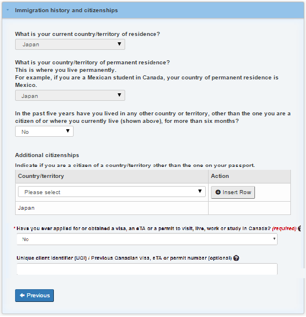
Task: Click the UCI permit number input field
Action: 147,269
